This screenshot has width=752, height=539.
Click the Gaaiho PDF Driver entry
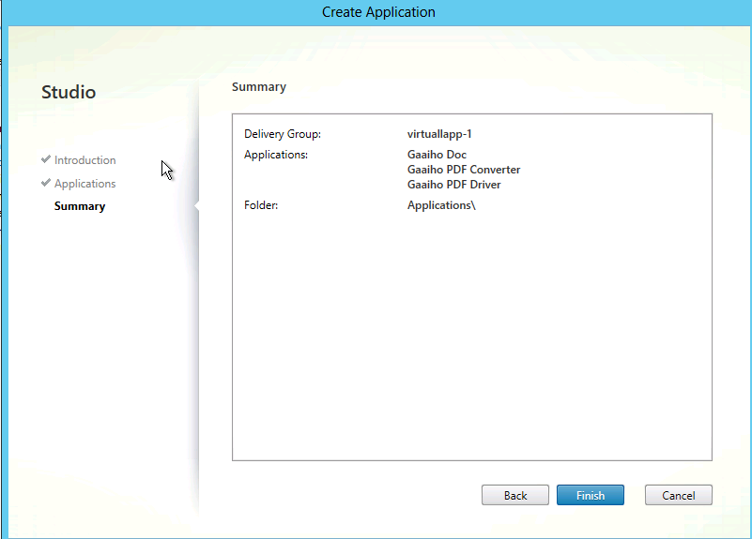[x=453, y=185]
